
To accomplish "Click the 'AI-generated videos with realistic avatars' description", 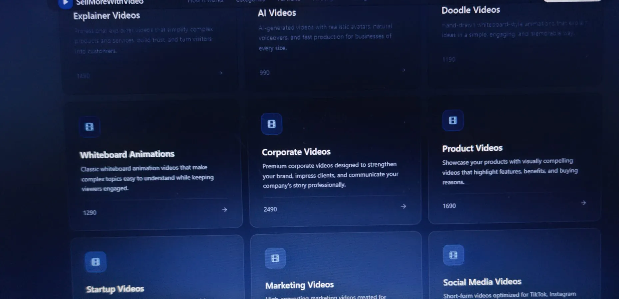I will click(x=325, y=37).
